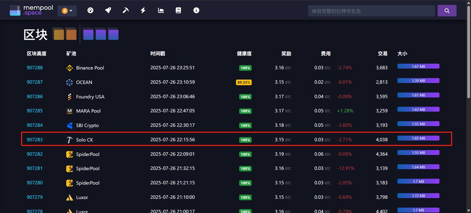Click the MARA Pool logo icon
This screenshot has height=213, width=471.
click(69, 111)
